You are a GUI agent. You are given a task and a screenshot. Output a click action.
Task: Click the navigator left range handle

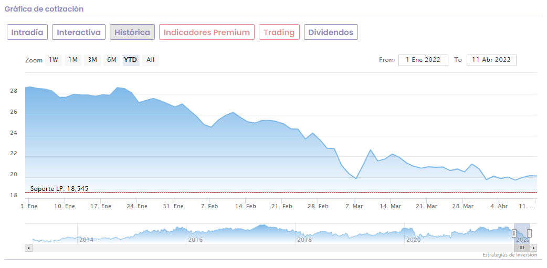coord(514,233)
